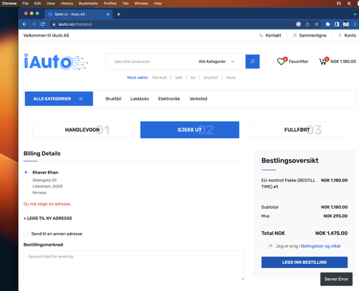The height and width of the screenshot is (291, 359).
Task: Open the Lakkboks menu item
Action: pos(139,99)
